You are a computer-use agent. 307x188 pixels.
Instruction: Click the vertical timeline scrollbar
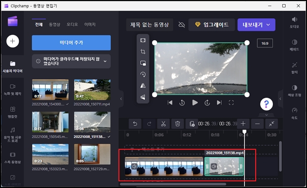point(280,156)
